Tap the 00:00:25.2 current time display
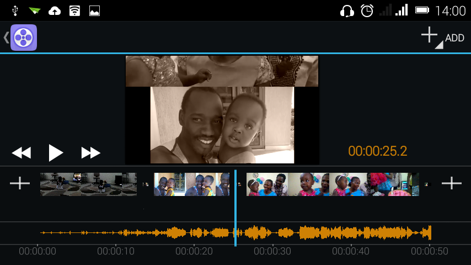This screenshot has height=265, width=471. pos(378,151)
